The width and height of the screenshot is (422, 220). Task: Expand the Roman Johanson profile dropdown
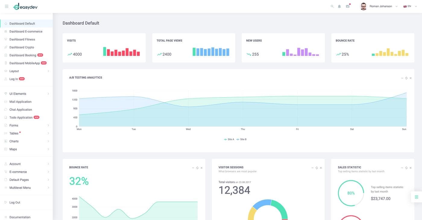coord(380,6)
